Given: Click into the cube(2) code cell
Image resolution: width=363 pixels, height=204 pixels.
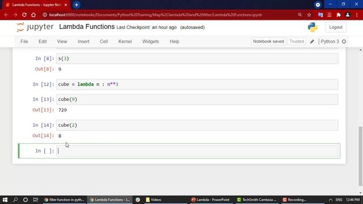Looking at the screenshot, I should (x=197, y=125).
